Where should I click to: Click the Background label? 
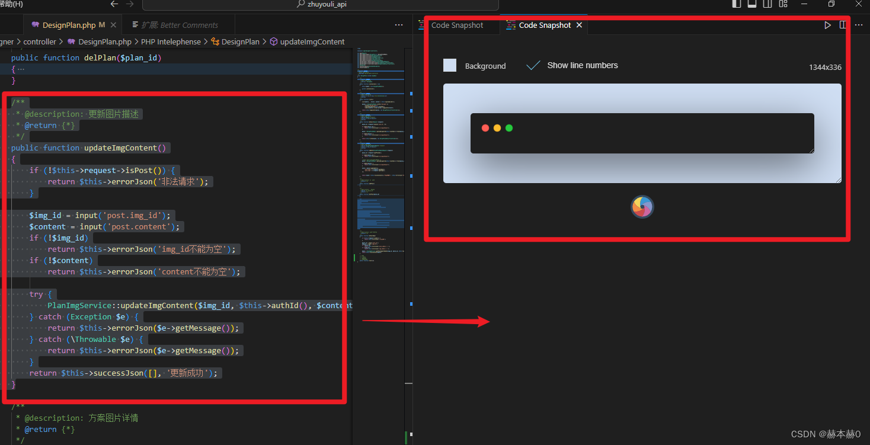(485, 66)
